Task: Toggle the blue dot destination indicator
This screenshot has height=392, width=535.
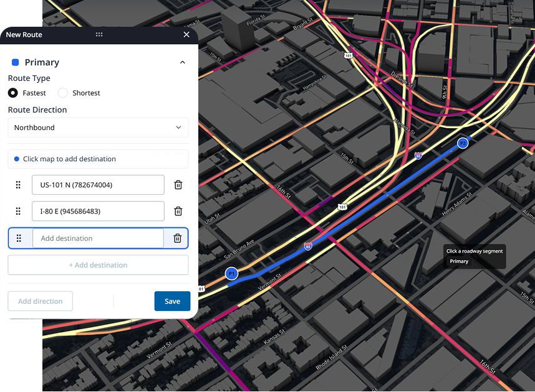Action: click(15, 159)
